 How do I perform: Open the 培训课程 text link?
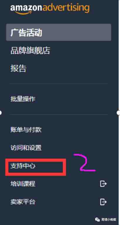click(23, 184)
